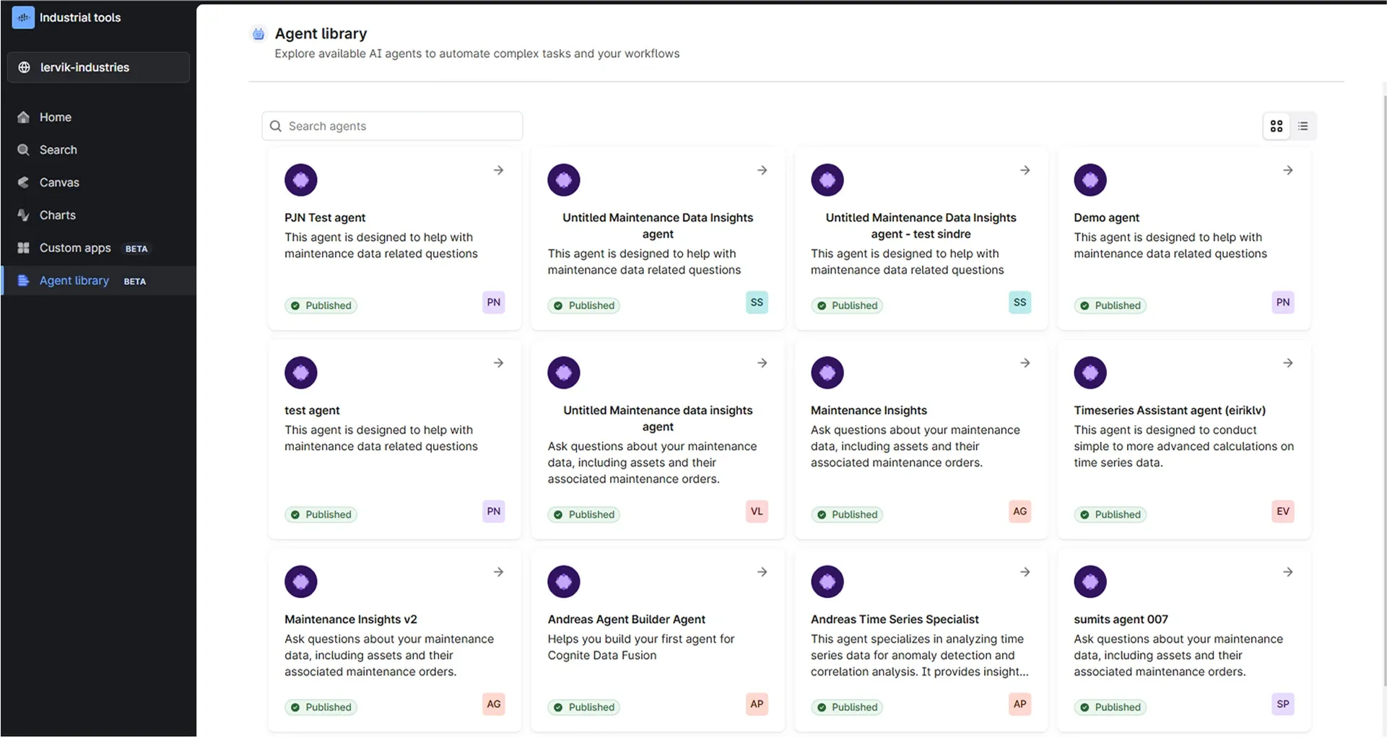1387x738 pixels.
Task: Open the Demo agent arrow icon
Action: [1287, 170]
